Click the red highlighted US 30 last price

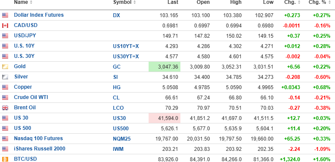[164, 118]
